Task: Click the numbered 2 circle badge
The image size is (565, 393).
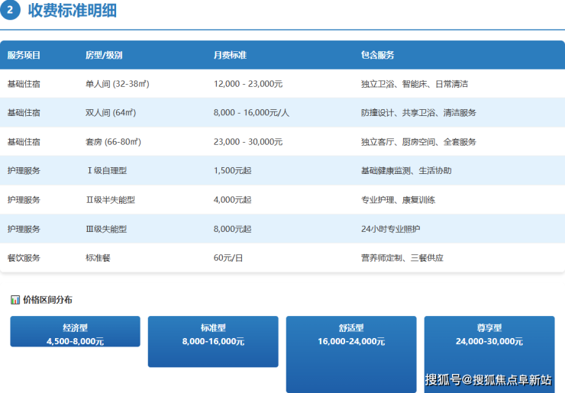Action: click(x=11, y=11)
